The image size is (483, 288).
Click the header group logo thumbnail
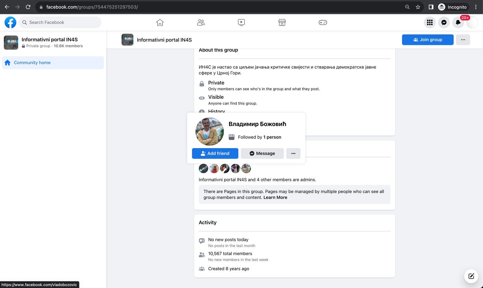pyautogui.click(x=127, y=40)
